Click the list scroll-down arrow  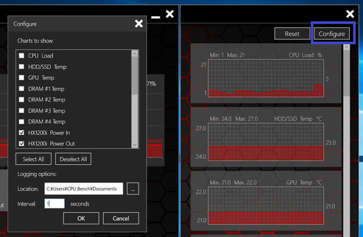[135, 145]
